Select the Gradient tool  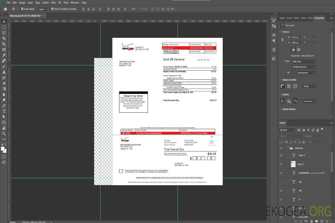(x=4, y=89)
